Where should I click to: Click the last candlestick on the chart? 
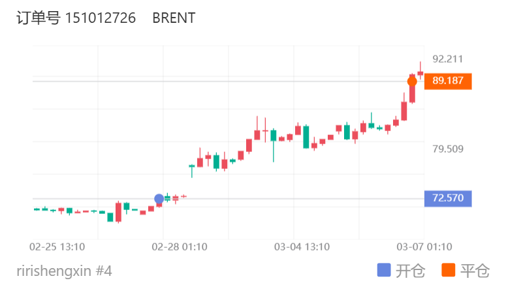420,73
